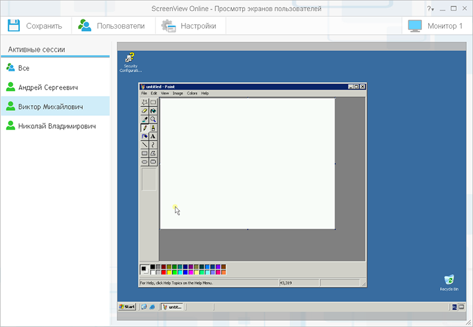Image resolution: width=473 pixels, height=327 pixels.
Task: Click the tray icon at the far right of the remote taskbar
Action: pos(461,307)
